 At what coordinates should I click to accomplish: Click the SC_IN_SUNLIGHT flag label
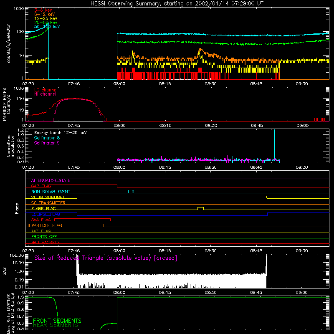48,197
